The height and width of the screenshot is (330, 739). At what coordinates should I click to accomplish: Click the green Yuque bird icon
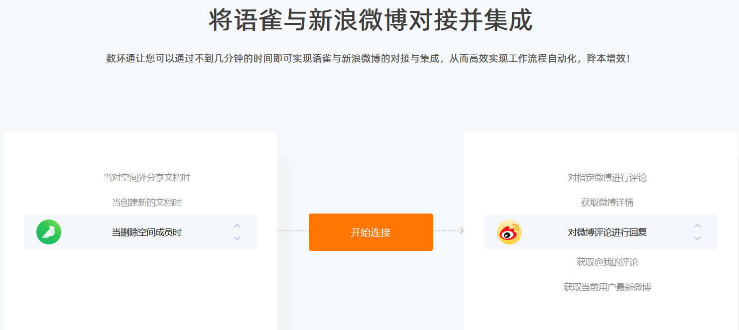(49, 232)
